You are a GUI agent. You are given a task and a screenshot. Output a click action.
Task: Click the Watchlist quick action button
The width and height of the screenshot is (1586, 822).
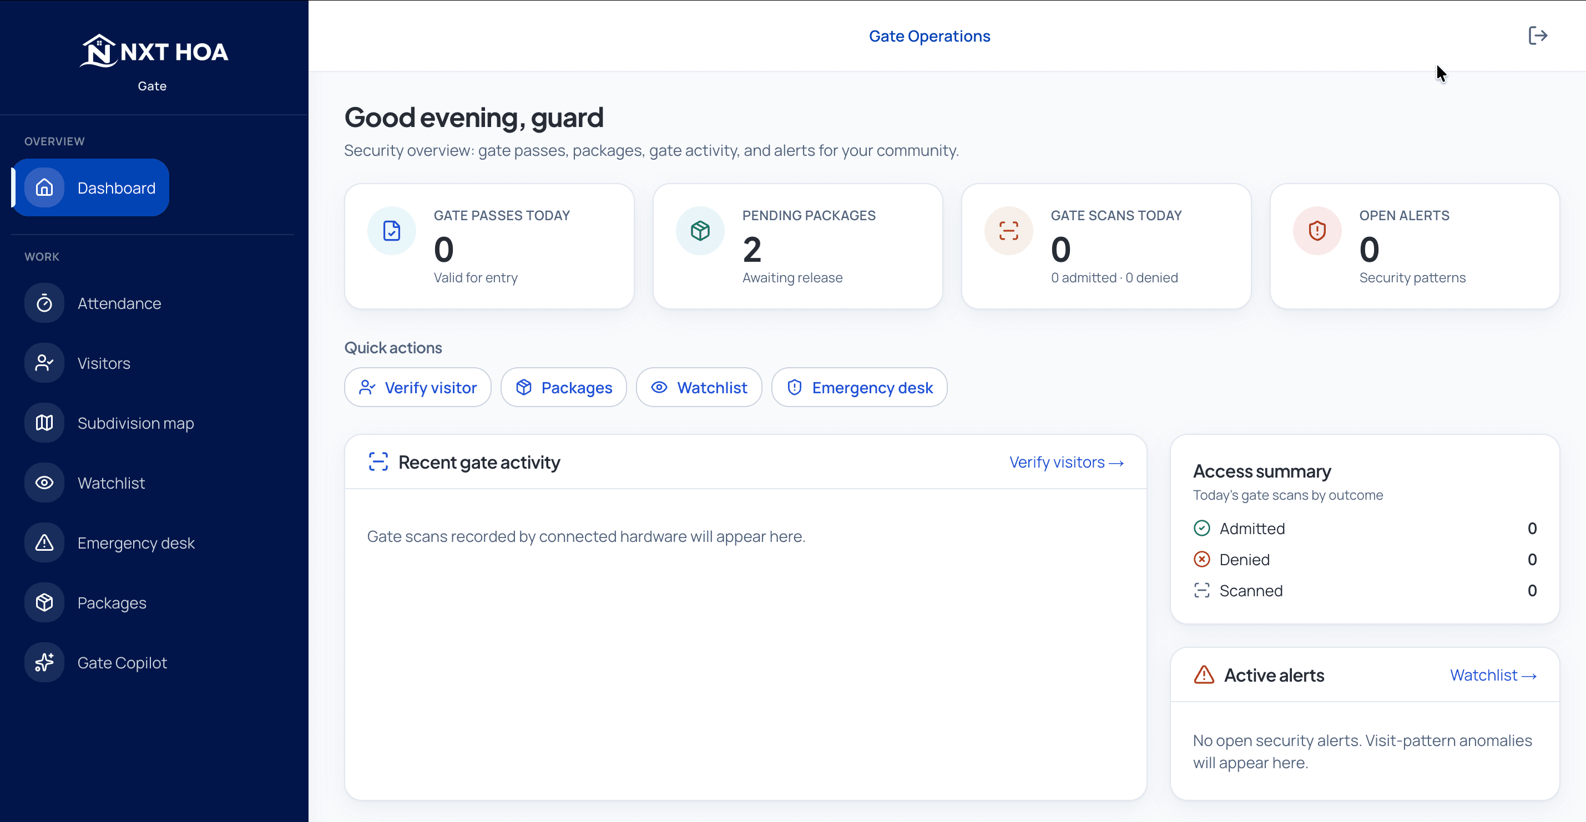pos(699,388)
